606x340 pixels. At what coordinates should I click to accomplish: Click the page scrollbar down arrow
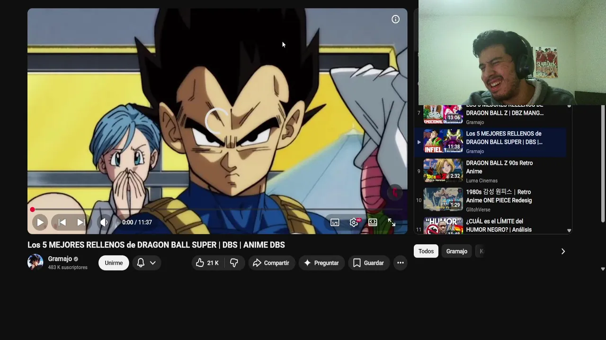click(x=603, y=269)
